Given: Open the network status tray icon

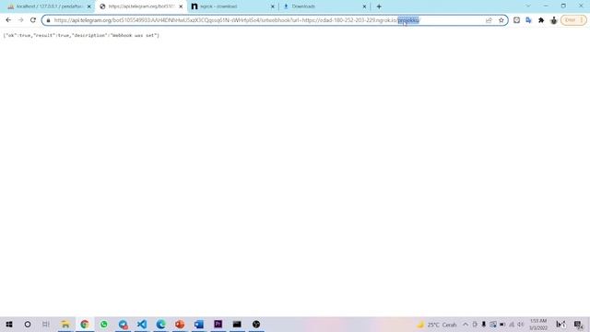Looking at the screenshot, I should point(512,325).
